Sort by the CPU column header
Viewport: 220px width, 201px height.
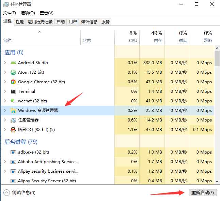127,38
